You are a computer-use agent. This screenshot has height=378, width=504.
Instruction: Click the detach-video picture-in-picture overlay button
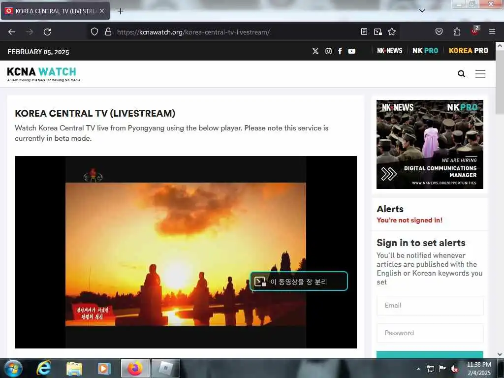pos(299,282)
